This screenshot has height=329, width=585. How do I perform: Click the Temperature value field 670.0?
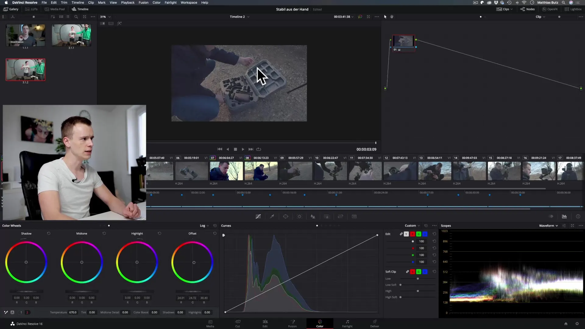[73, 312]
